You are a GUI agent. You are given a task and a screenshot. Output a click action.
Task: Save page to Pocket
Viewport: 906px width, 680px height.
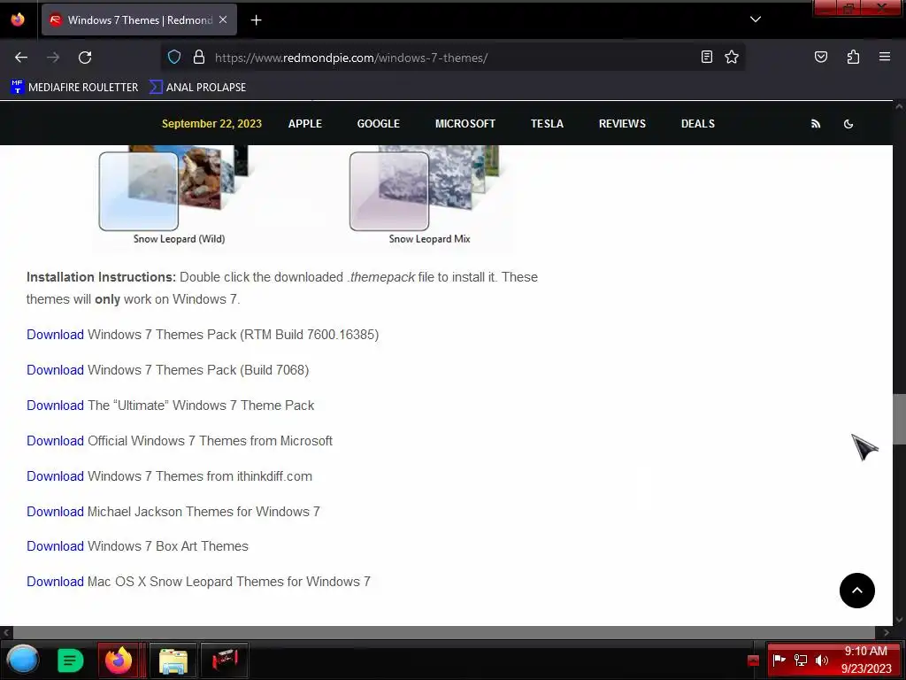click(820, 57)
